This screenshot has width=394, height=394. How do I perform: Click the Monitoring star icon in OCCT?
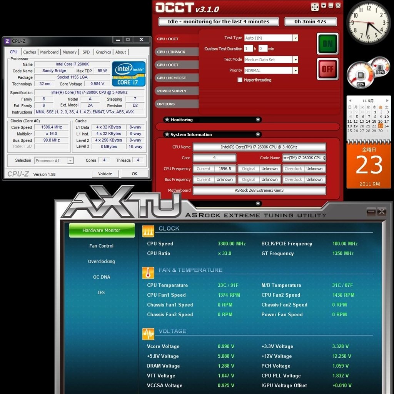click(167, 120)
